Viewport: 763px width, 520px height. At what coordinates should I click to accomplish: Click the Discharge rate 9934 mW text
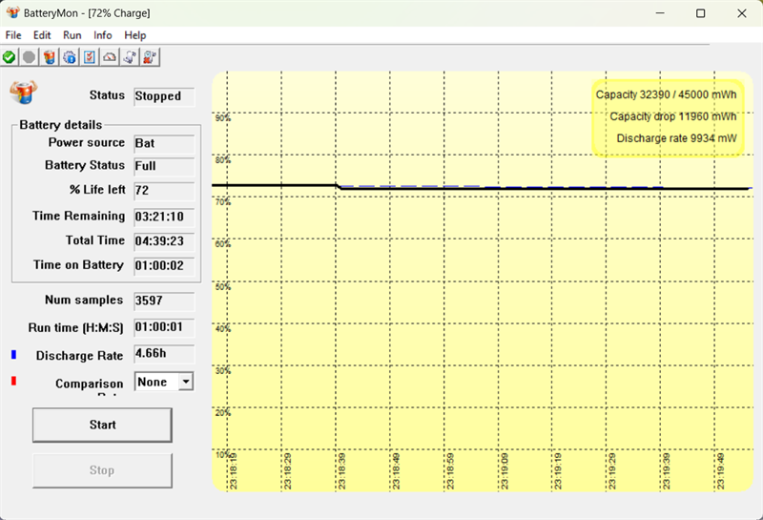(x=676, y=138)
